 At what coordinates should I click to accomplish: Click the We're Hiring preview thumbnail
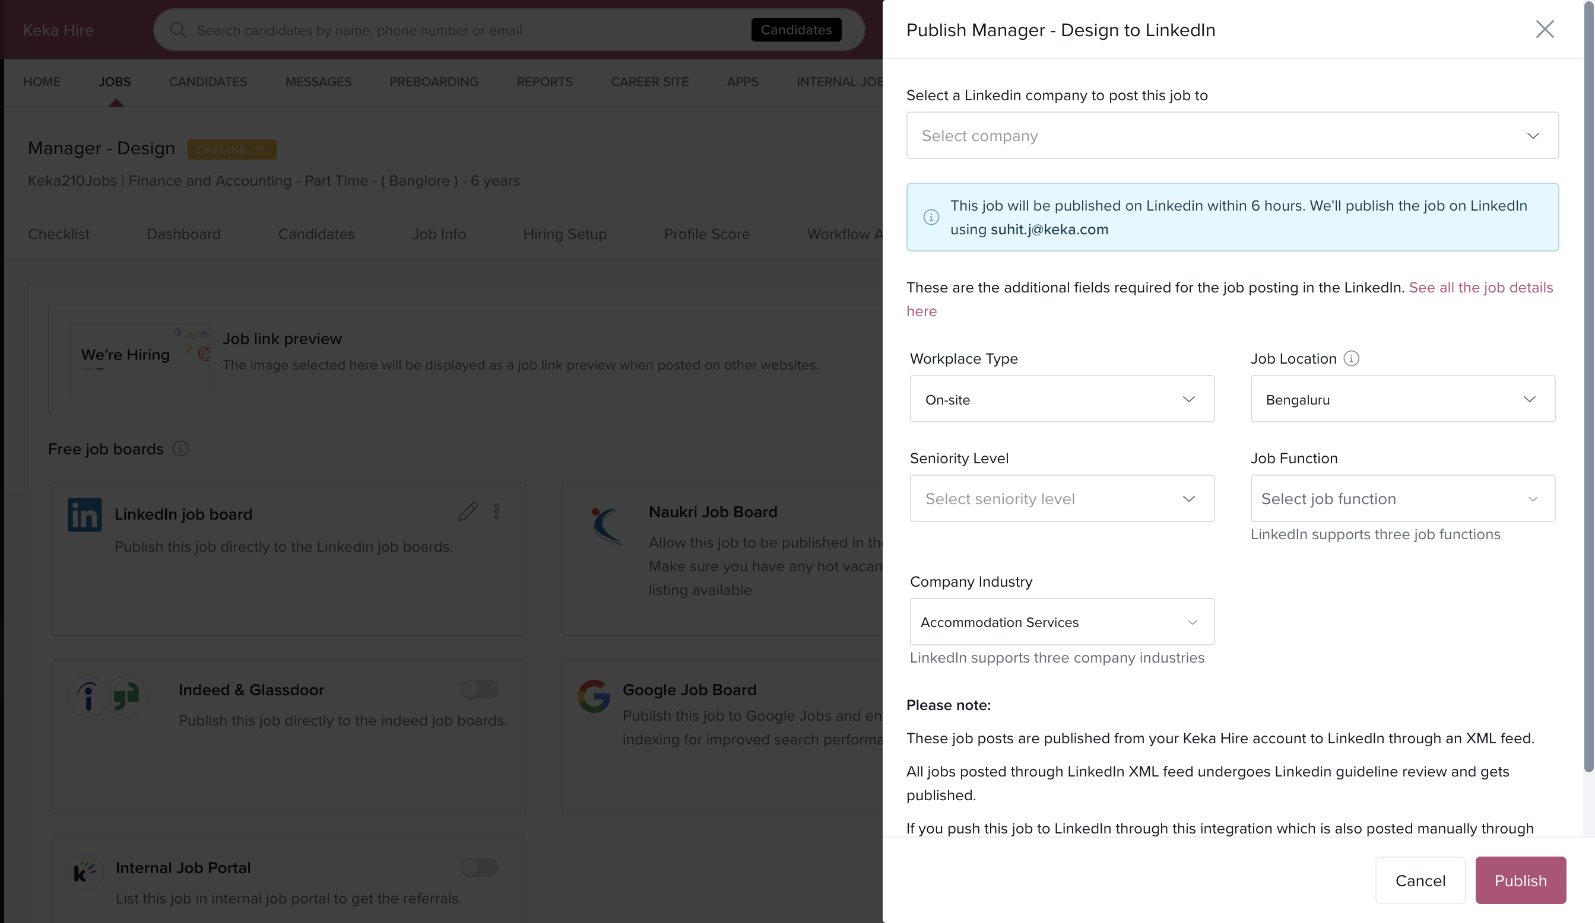[x=139, y=359]
